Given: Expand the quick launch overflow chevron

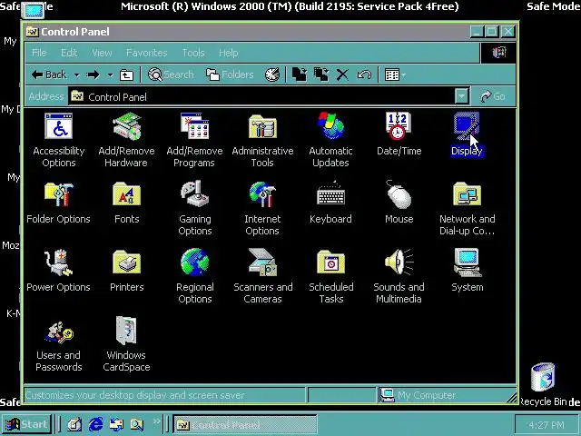Looking at the screenshot, I should click(157, 421).
